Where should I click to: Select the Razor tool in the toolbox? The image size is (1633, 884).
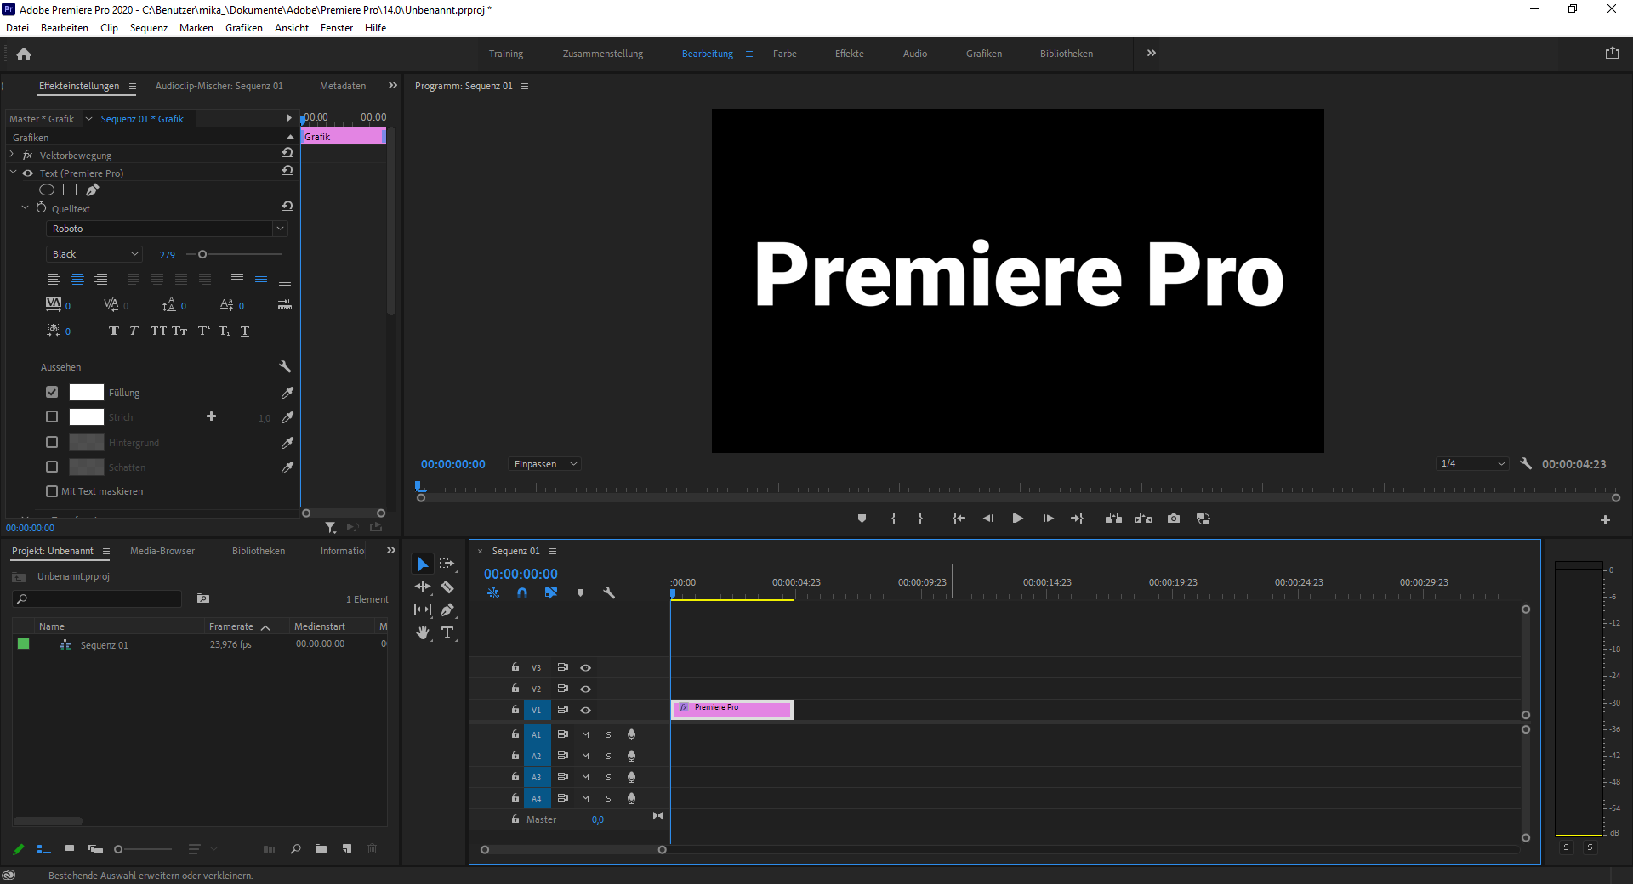(x=447, y=587)
